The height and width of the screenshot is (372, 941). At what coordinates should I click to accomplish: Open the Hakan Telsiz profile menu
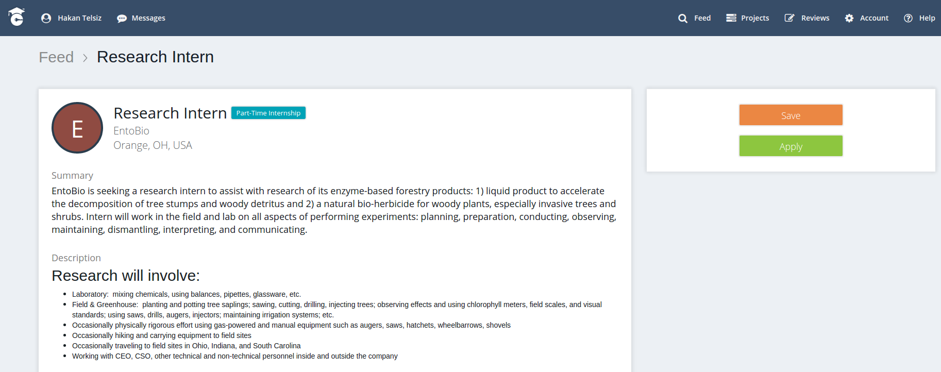coord(79,18)
